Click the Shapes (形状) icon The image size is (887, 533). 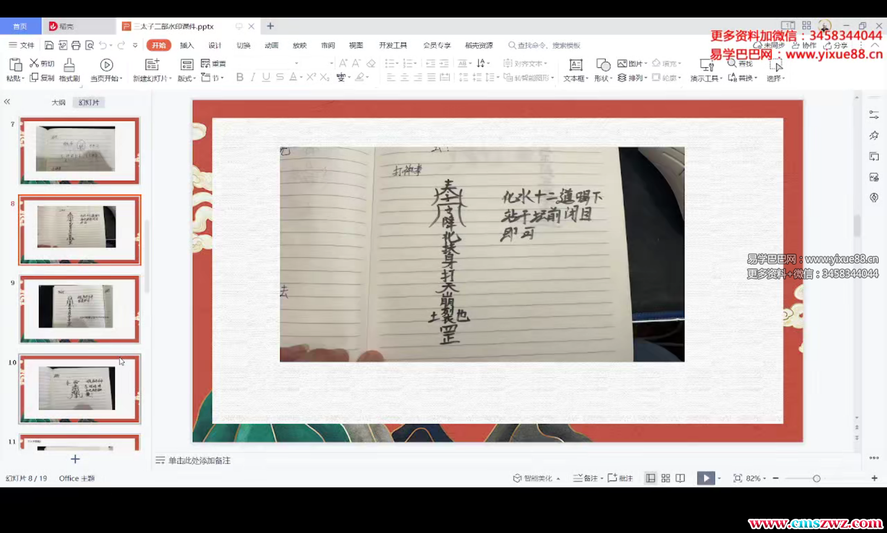coord(603,66)
